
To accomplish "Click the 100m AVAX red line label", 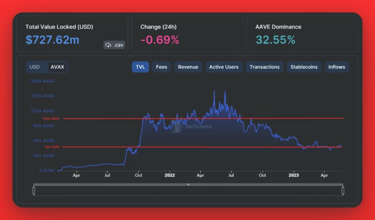I will click(x=51, y=118).
